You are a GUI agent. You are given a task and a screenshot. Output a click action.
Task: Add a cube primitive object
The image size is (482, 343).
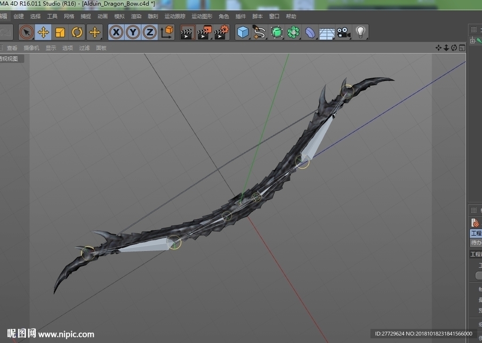click(x=243, y=32)
